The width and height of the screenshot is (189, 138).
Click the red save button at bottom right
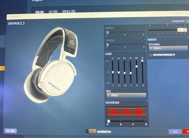pyautogui.click(x=186, y=131)
